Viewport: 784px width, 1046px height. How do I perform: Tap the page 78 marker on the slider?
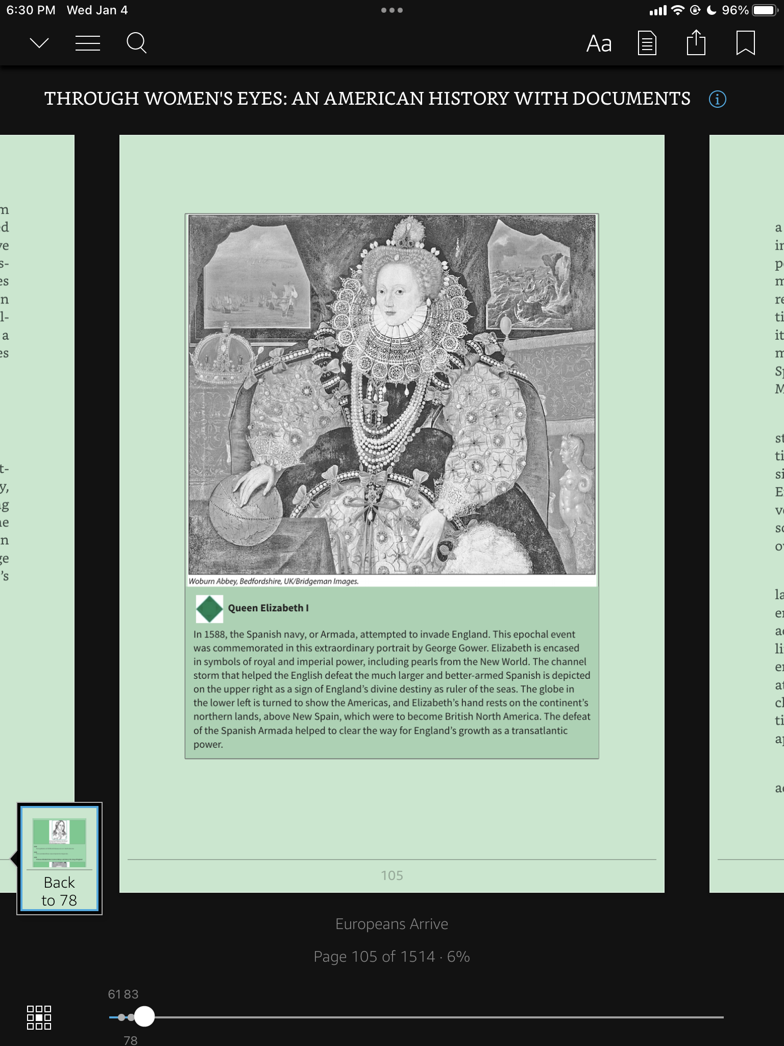(131, 1017)
